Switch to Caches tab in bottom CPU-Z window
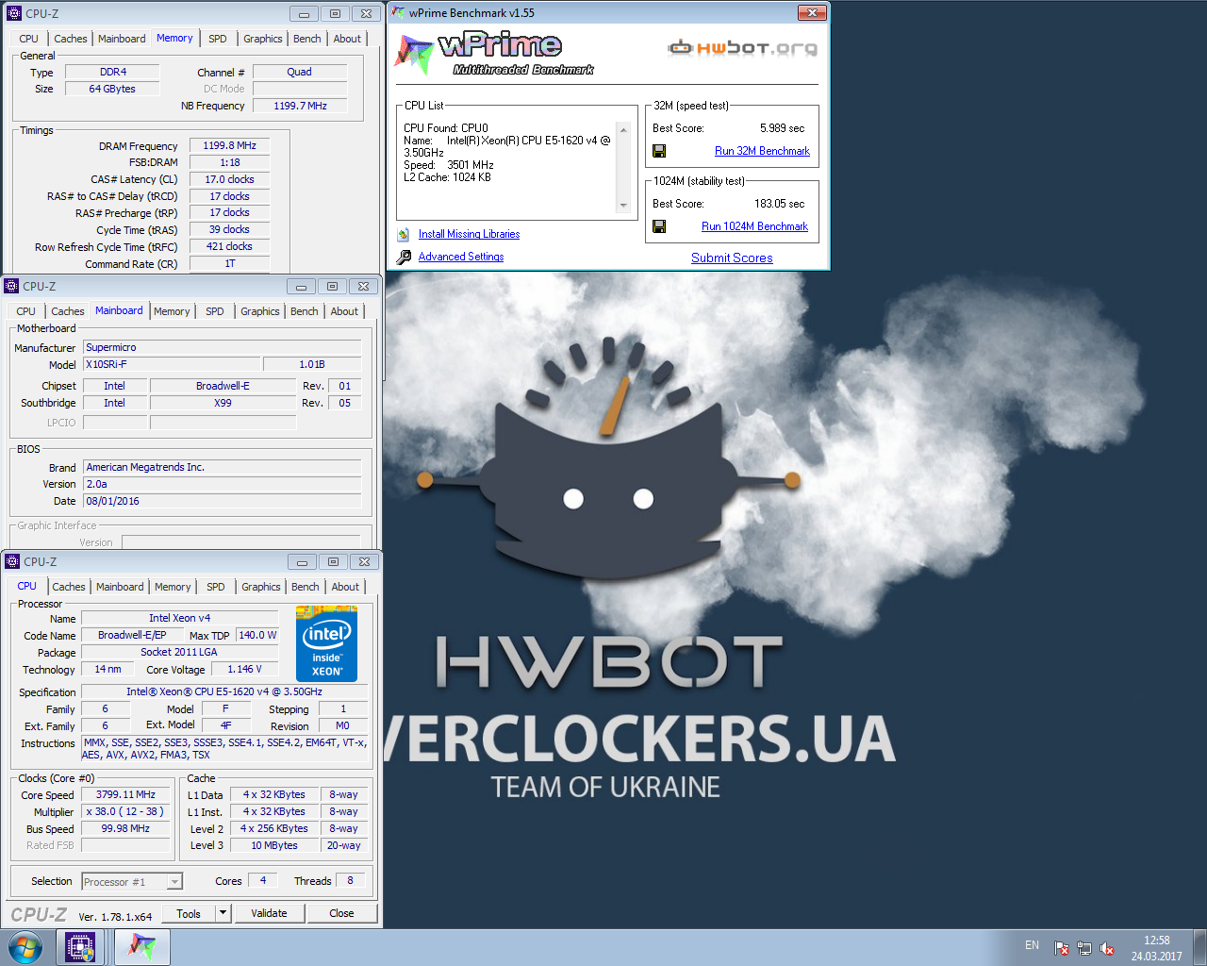This screenshot has width=1207, height=966. [x=69, y=587]
